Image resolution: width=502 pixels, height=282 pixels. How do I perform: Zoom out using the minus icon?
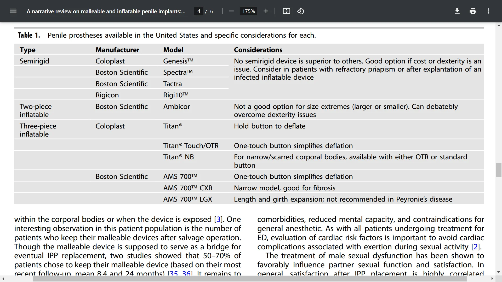tap(231, 11)
